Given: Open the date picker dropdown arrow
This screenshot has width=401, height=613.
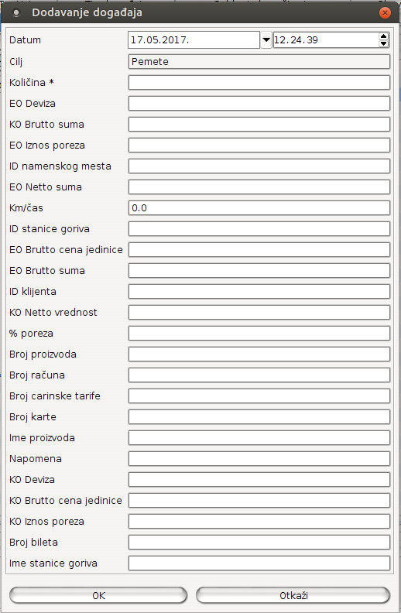Looking at the screenshot, I should pyautogui.click(x=266, y=40).
